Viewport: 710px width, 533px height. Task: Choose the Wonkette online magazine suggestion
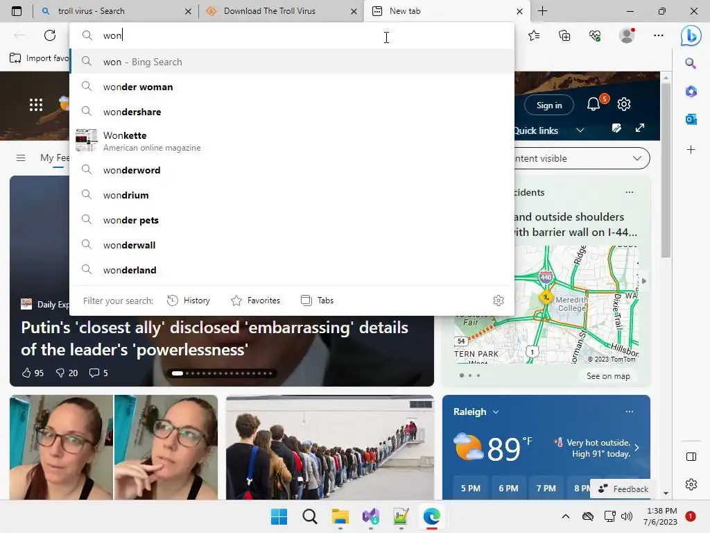[x=292, y=141]
